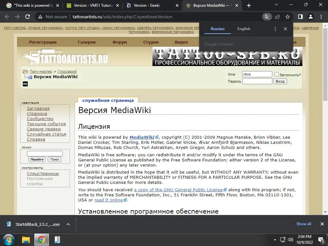Open translate popup options menu
Image resolution: width=328 pixels, height=246 pixels.
click(275, 29)
